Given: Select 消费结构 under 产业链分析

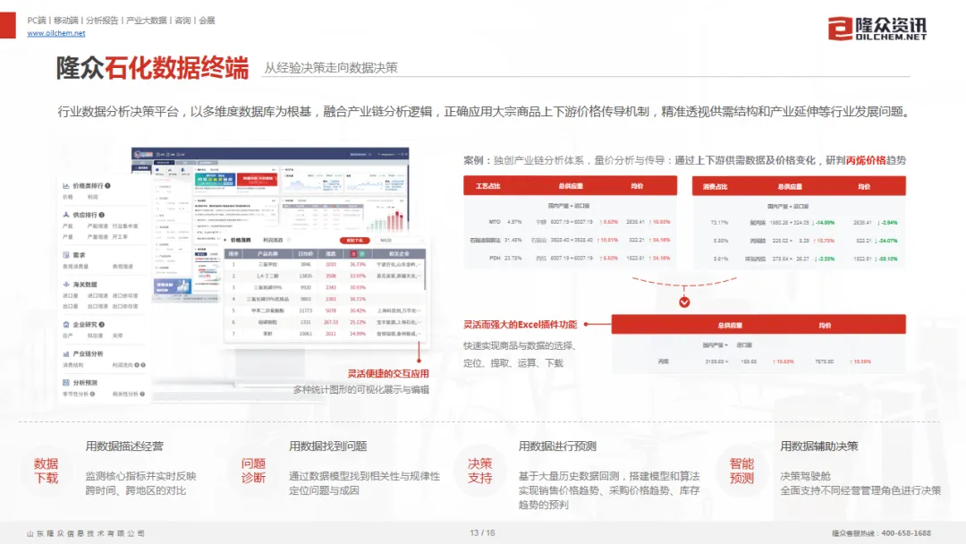Looking at the screenshot, I should point(72,365).
